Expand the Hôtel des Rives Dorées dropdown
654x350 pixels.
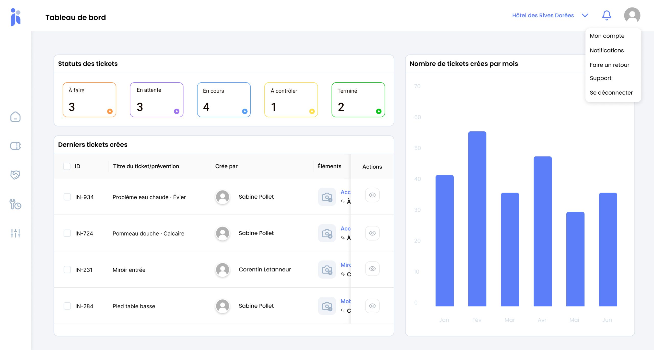(x=543, y=15)
